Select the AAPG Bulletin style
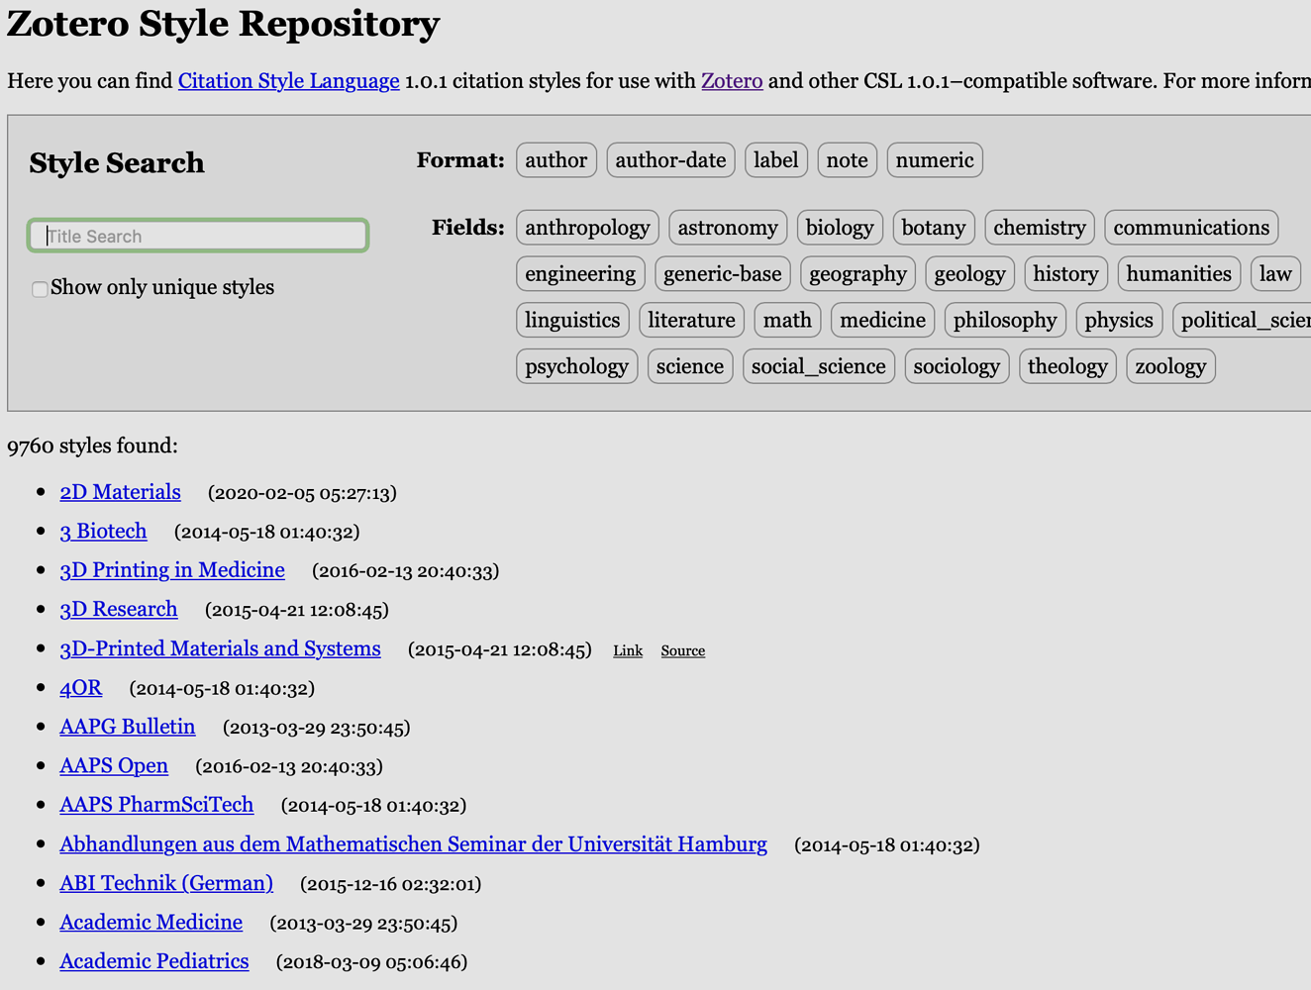 pos(127,726)
